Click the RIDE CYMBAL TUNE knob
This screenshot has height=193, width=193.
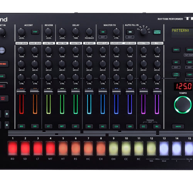coord(157,50)
